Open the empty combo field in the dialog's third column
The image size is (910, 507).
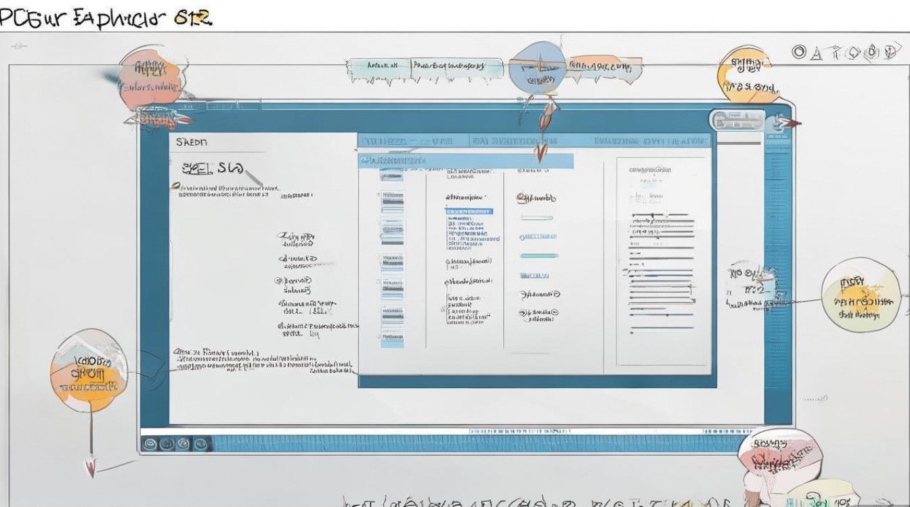click(x=536, y=218)
